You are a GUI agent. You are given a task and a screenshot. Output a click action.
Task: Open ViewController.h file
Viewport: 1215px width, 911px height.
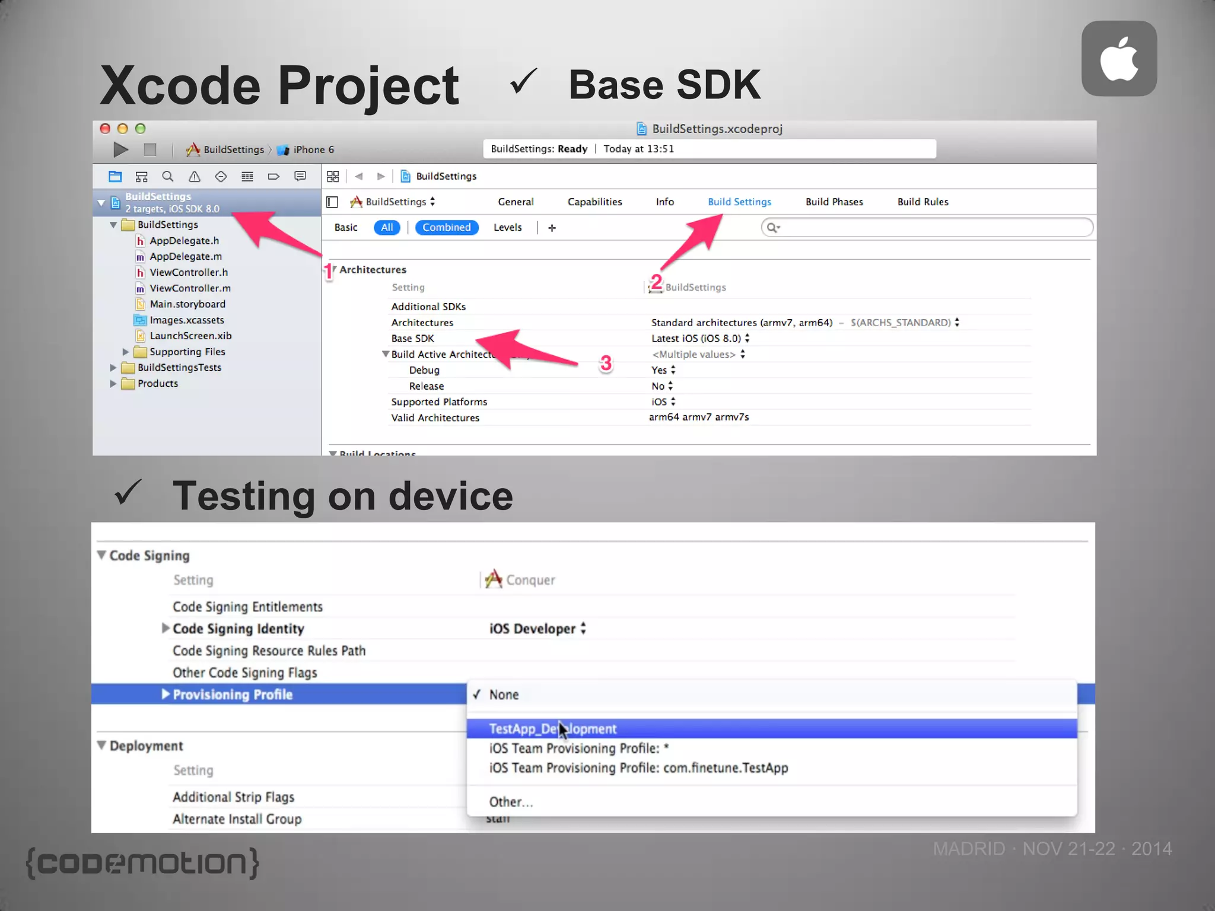click(182, 273)
